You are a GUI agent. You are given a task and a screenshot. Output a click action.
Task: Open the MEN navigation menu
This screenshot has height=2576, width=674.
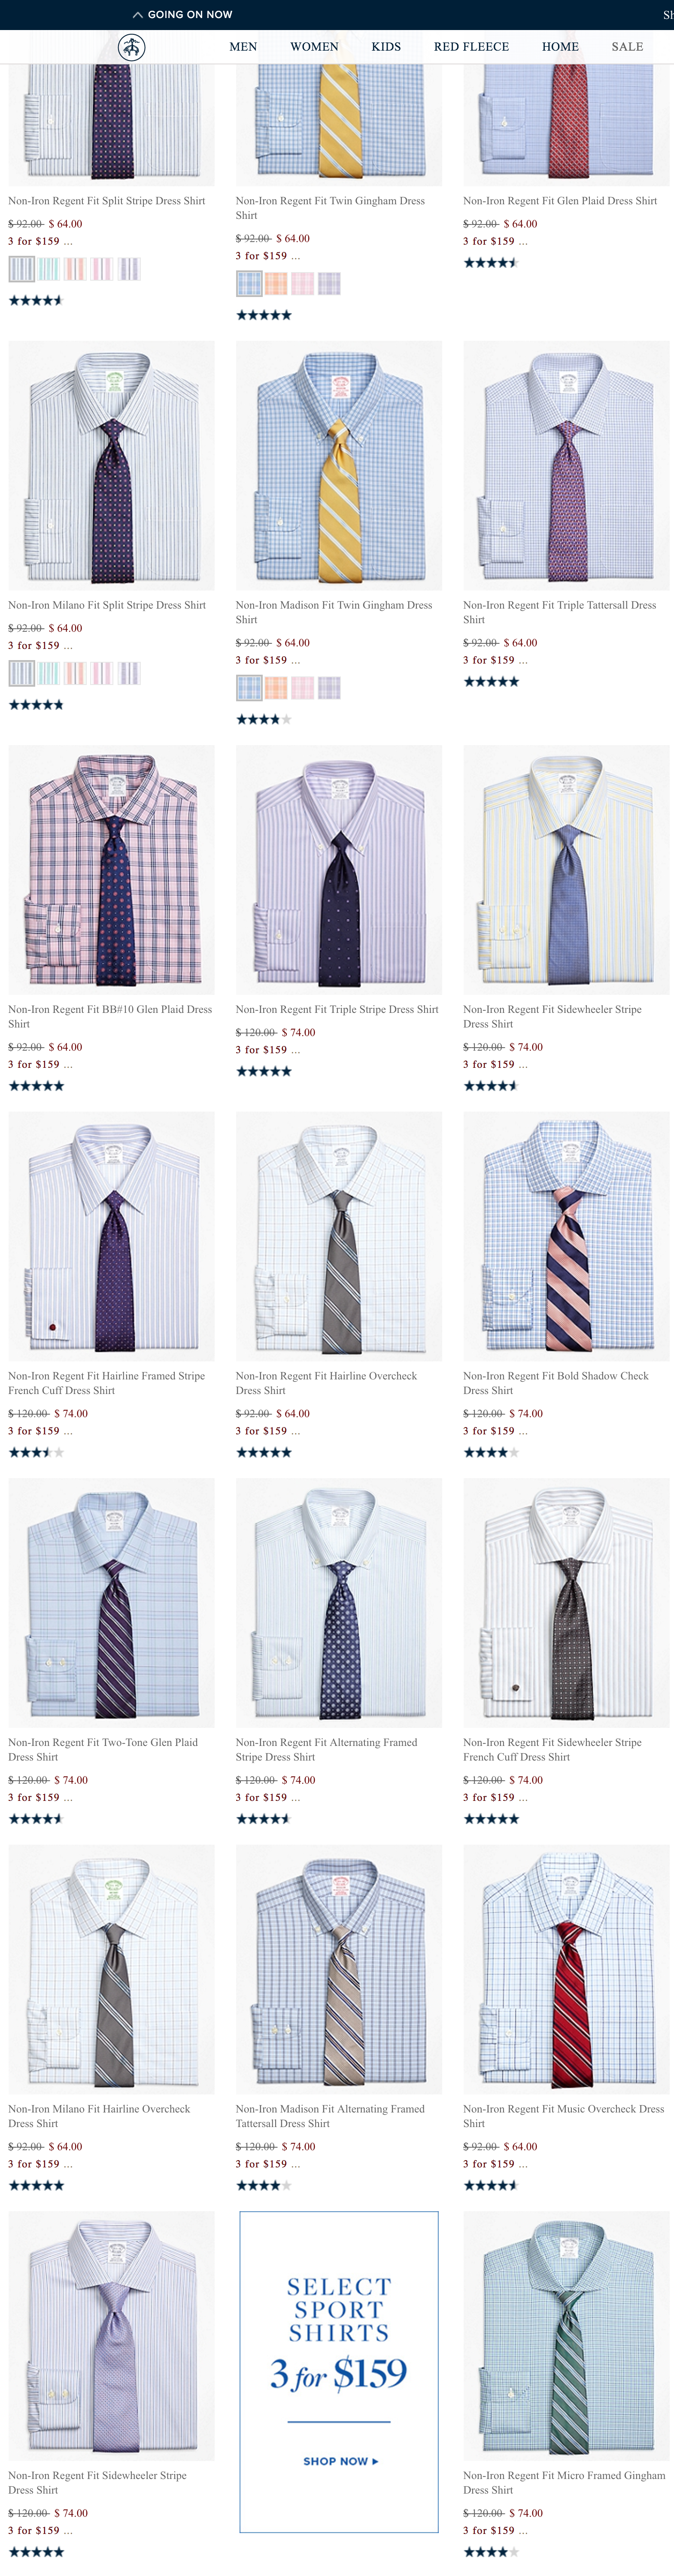click(x=243, y=47)
